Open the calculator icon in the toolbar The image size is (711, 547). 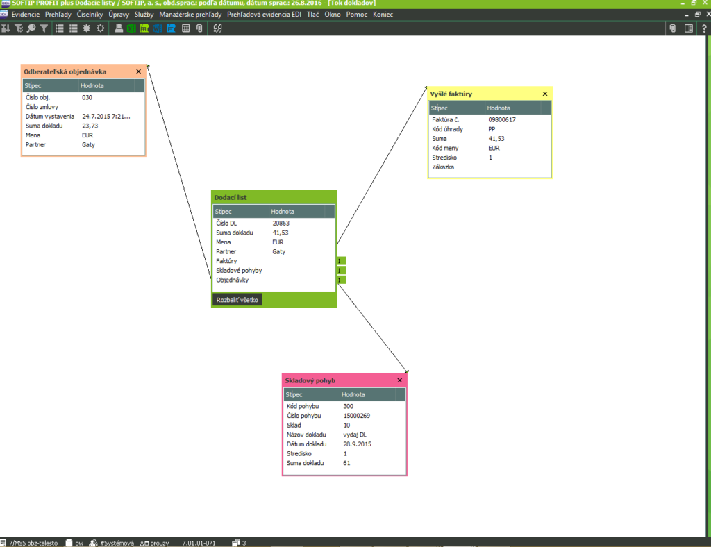click(185, 28)
